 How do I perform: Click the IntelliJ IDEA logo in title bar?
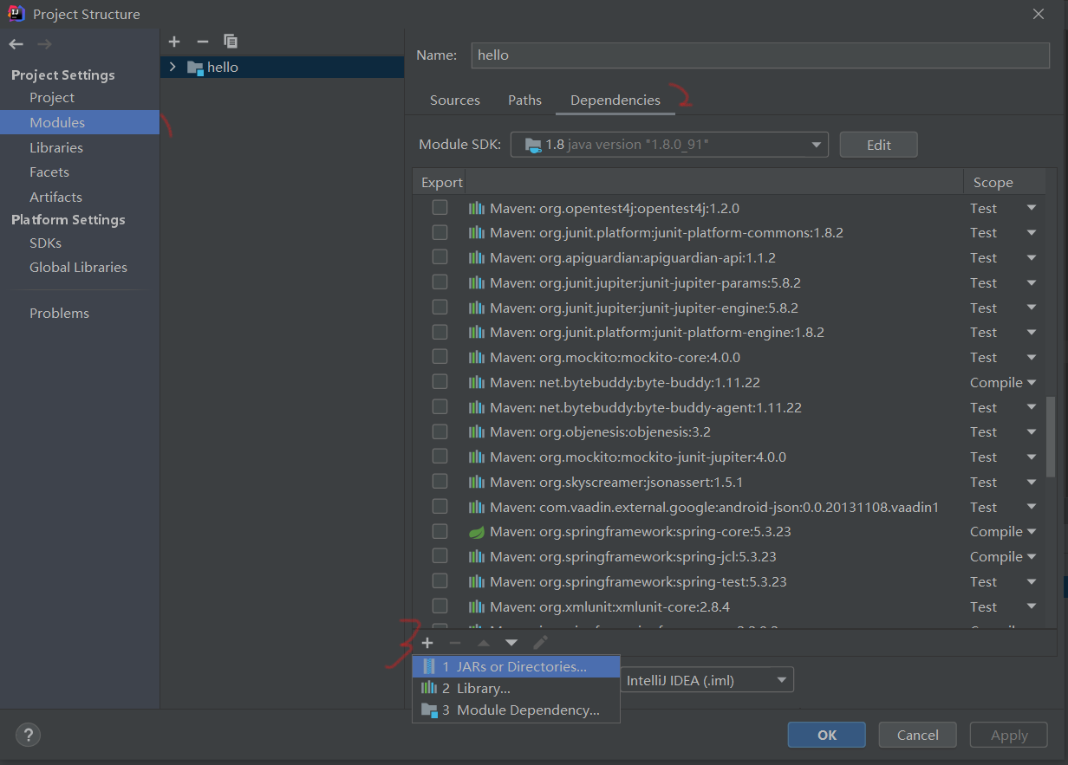(x=16, y=14)
